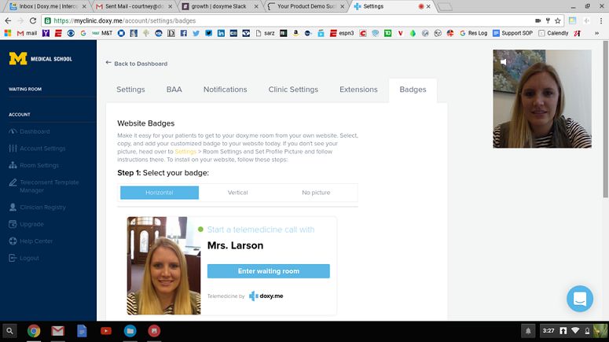Open the Support SOP bookmark
Image resolution: width=609 pixels, height=342 pixels.
[512, 34]
